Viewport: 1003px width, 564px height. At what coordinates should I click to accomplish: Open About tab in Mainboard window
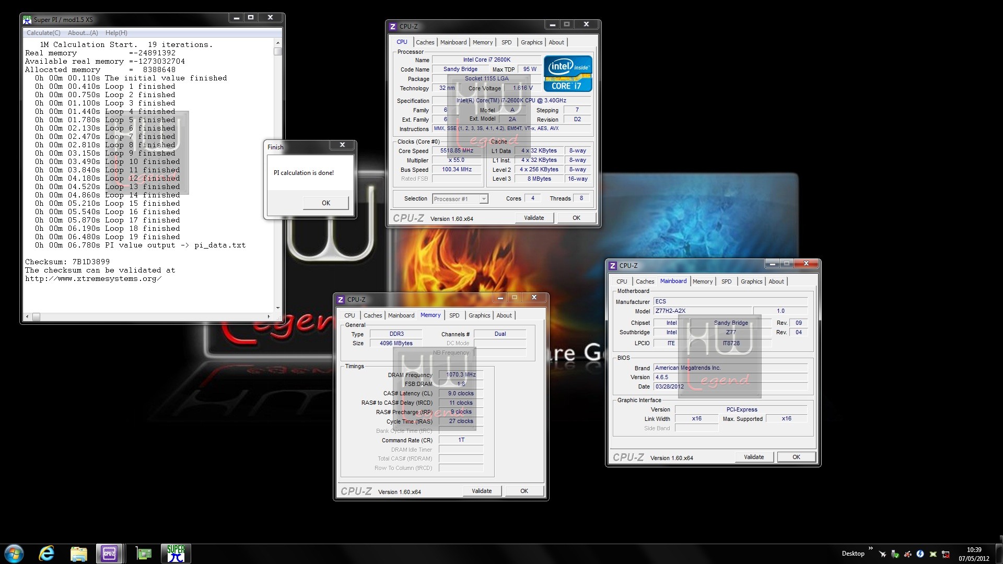pos(776,281)
